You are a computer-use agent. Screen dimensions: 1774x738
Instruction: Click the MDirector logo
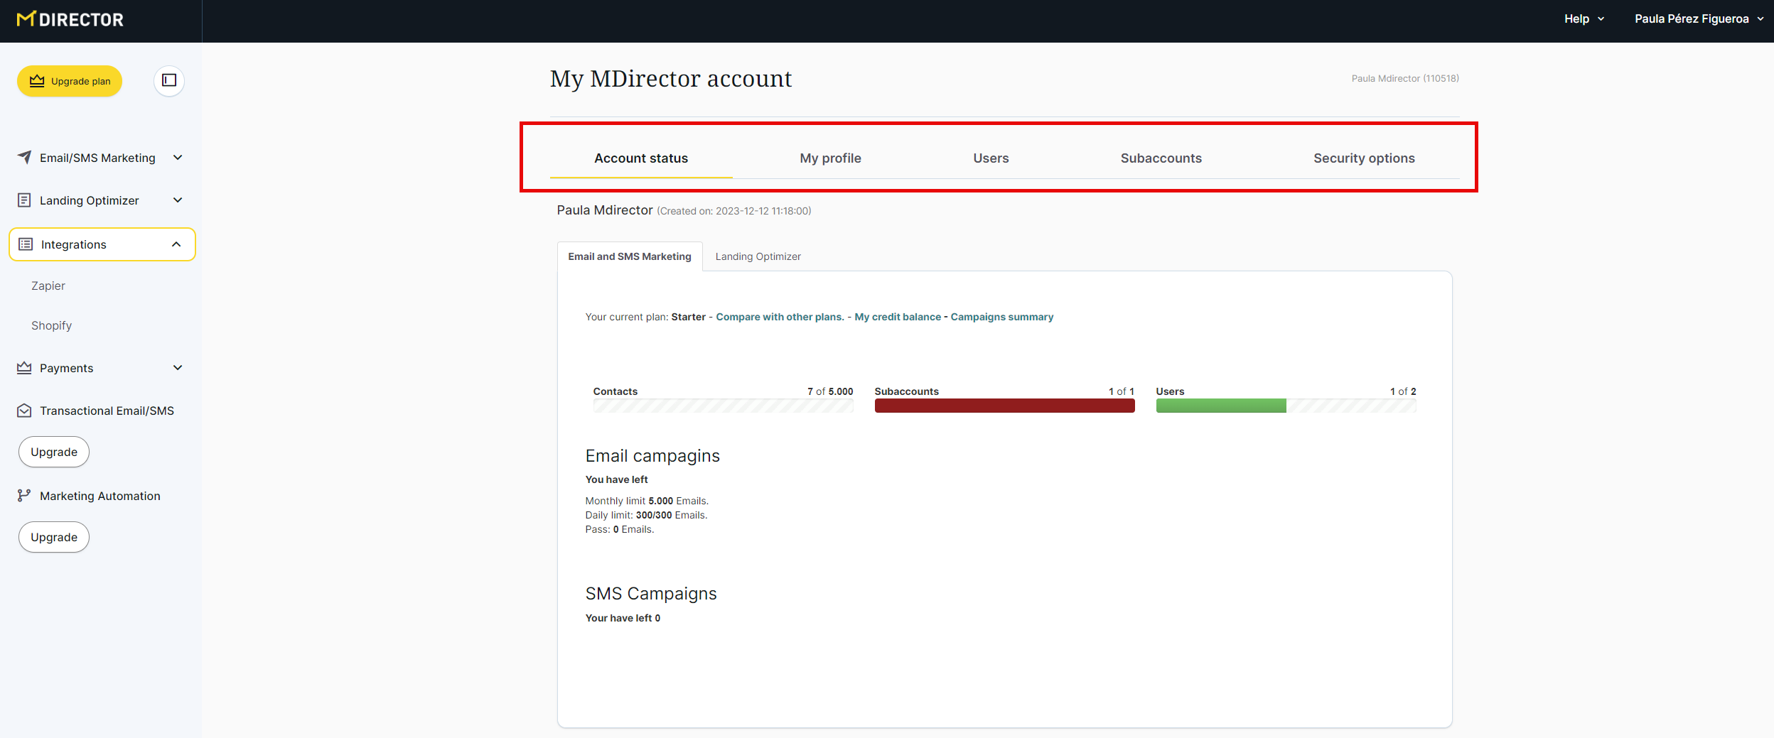[70, 20]
